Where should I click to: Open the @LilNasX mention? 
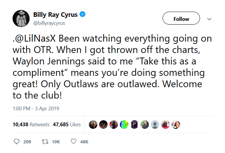[x=35, y=39]
